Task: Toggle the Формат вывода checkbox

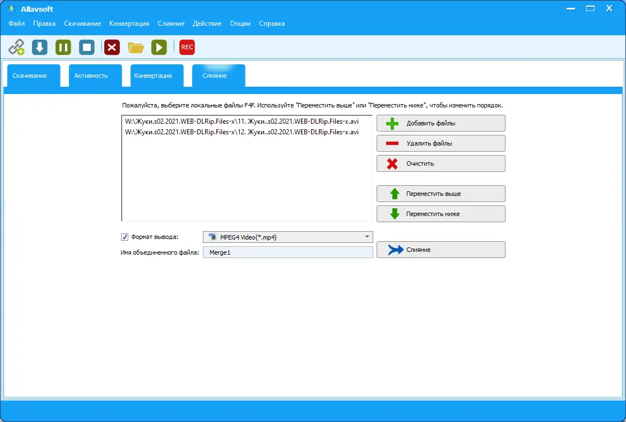Action: click(x=124, y=237)
